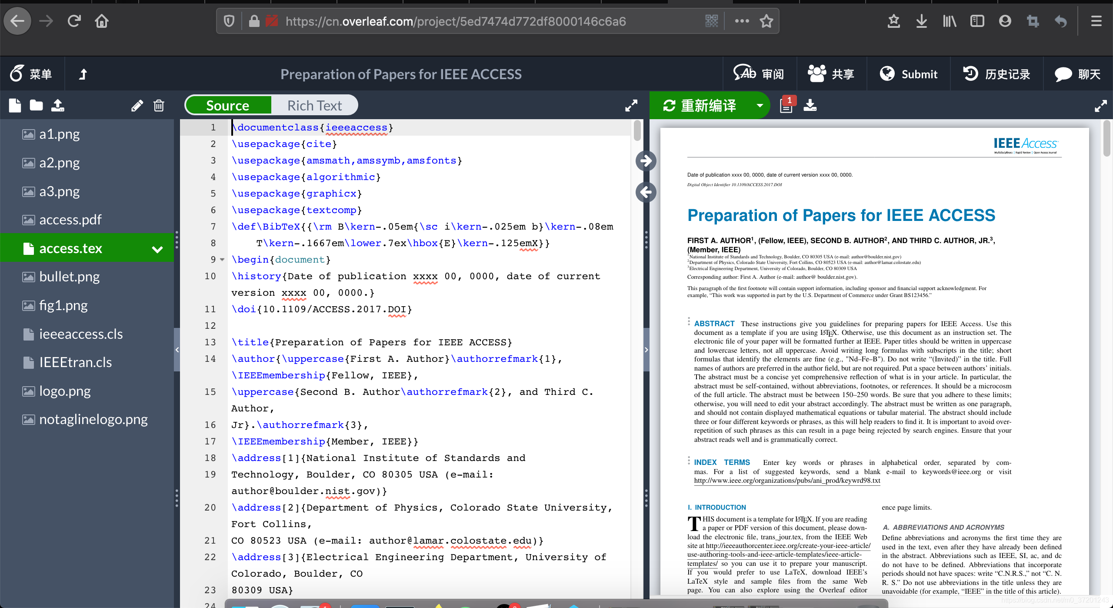Fold the begin document block at line 9

point(222,260)
